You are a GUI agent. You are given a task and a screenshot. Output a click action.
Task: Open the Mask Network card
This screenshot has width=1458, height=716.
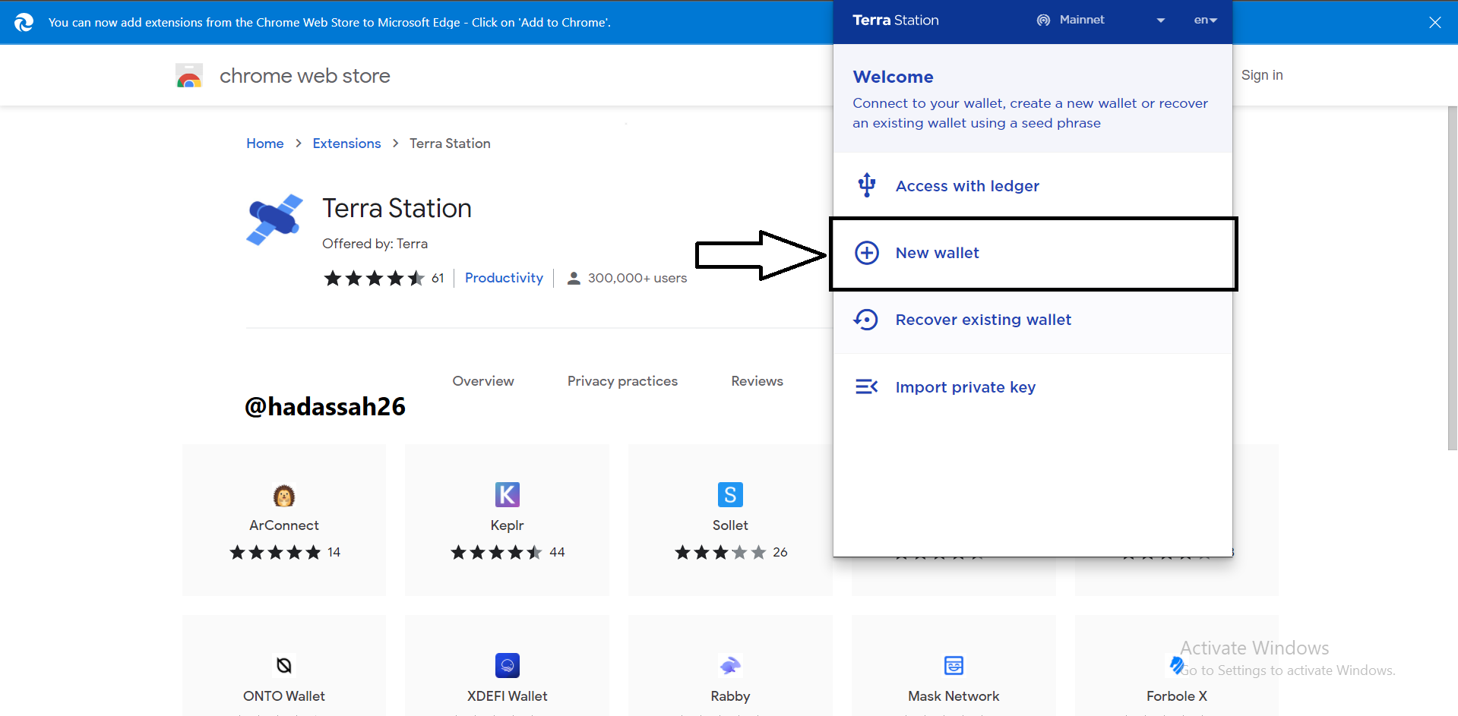click(954, 666)
